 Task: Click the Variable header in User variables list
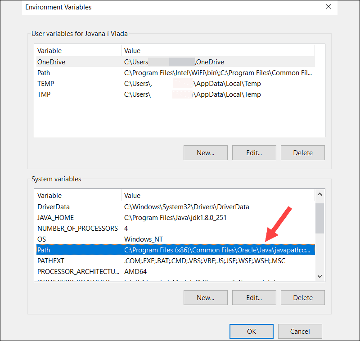point(79,51)
